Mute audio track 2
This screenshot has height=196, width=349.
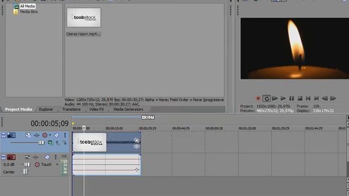coord(47,157)
